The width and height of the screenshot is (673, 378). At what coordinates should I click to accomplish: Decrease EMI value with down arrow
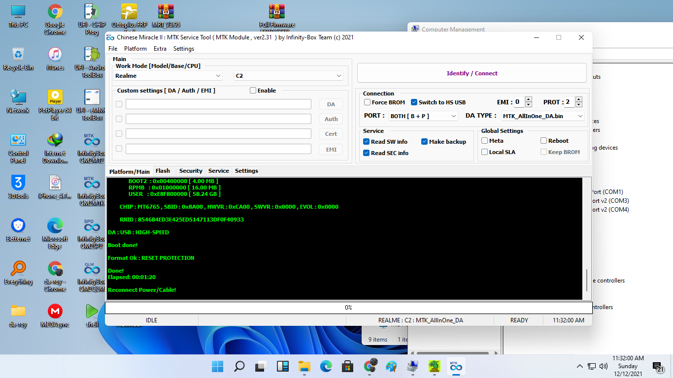tap(529, 105)
